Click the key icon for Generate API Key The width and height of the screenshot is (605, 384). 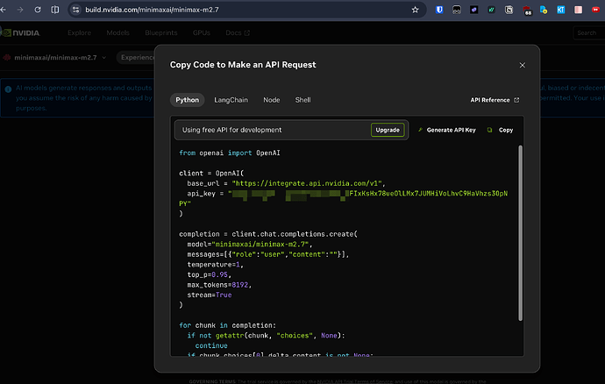coord(420,130)
